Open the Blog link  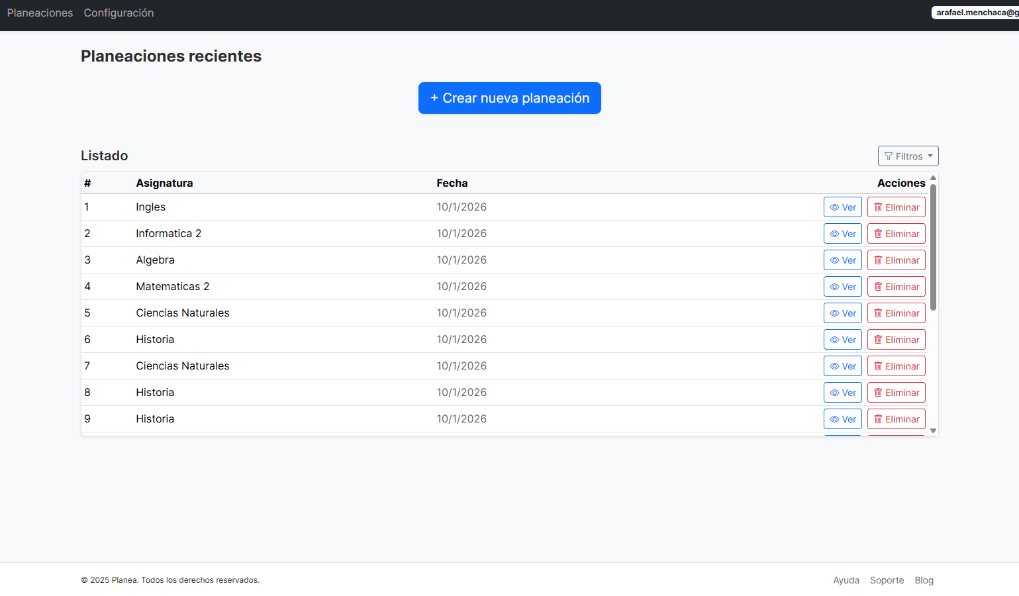tap(924, 580)
